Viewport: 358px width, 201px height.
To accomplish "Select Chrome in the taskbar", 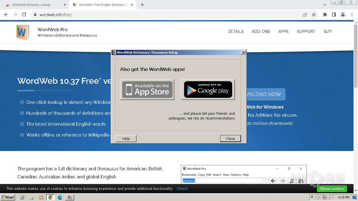I will tap(51, 197).
